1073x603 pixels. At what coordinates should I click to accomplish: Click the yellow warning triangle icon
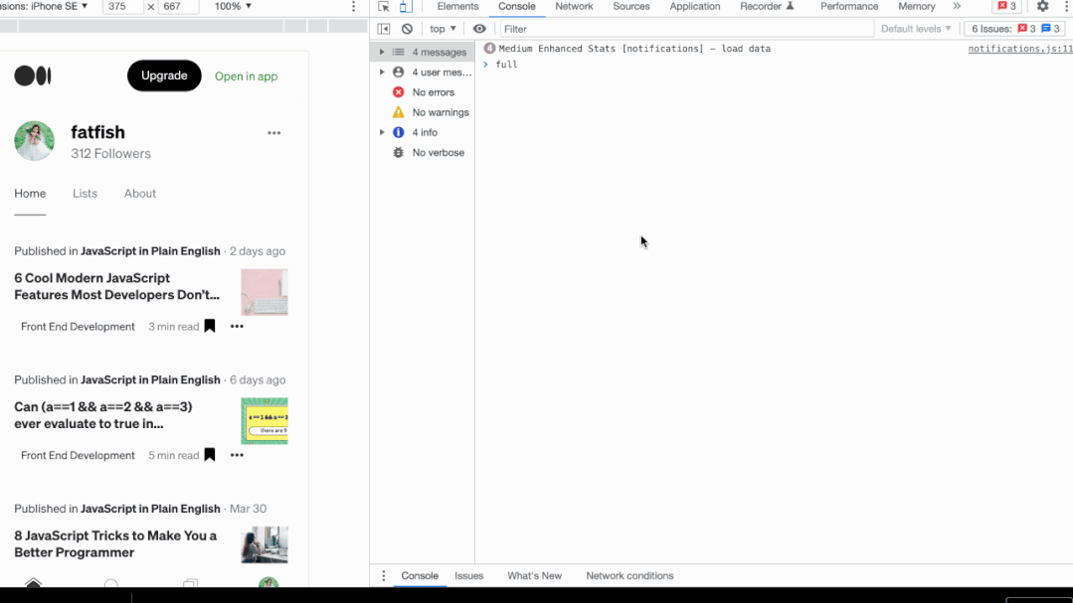point(398,112)
